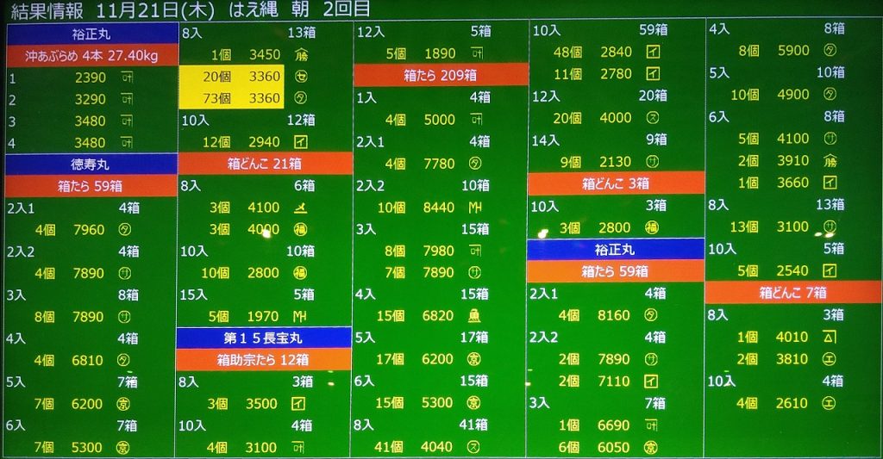
Task: Click the fish-shaped mark beside price 6820
Action: coord(474,316)
